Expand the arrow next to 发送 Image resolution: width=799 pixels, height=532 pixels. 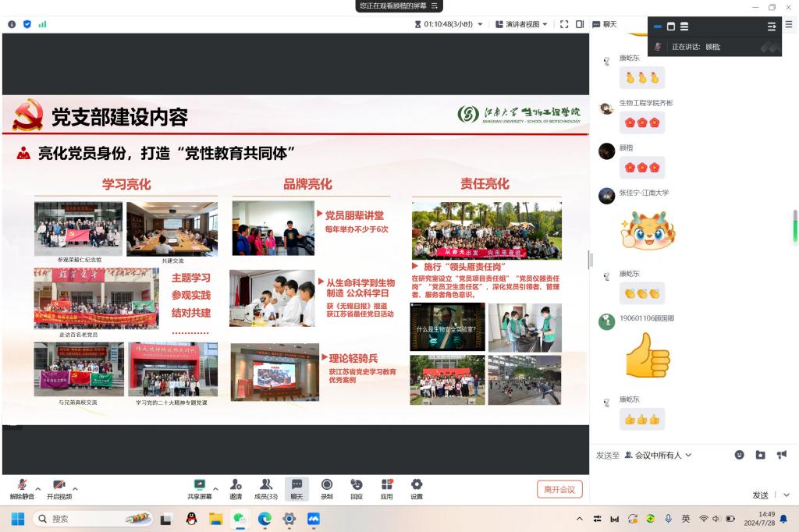pos(786,495)
